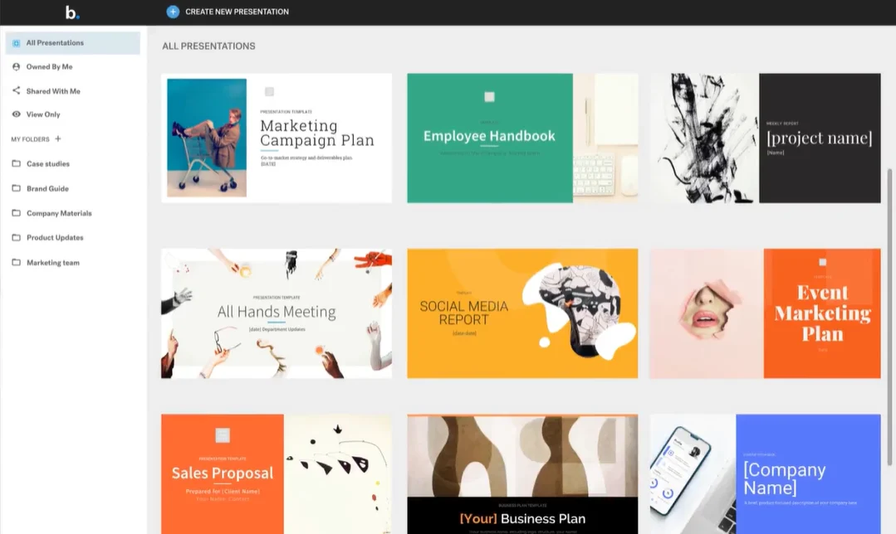Click the Brand Guide folder icon
Image resolution: width=896 pixels, height=534 pixels.
[17, 189]
